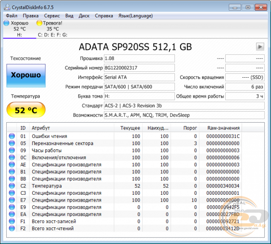
Task: Click the ADATA SP920SS 512,1 GB title
Action: click(135, 47)
